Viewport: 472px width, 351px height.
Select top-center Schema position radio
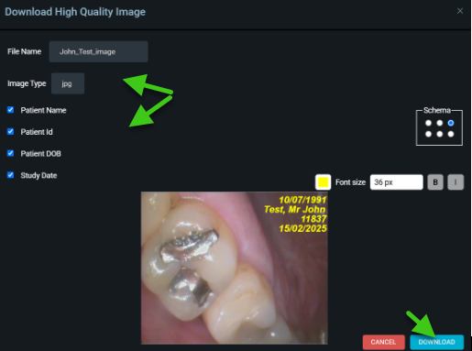tap(440, 123)
